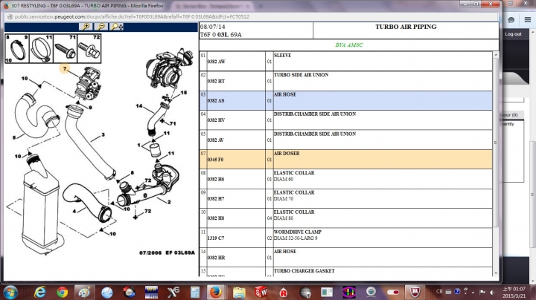536x300 pixels.
Task: Open the red R icon app in taskbar
Action: tap(283, 292)
